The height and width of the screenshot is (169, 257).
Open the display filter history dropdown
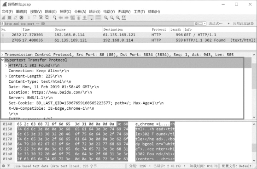tap(204, 24)
